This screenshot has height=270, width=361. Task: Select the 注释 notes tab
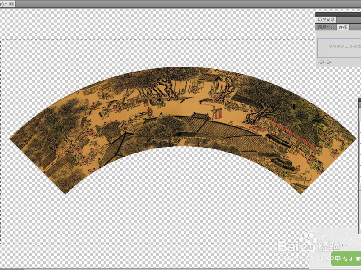pos(343,27)
